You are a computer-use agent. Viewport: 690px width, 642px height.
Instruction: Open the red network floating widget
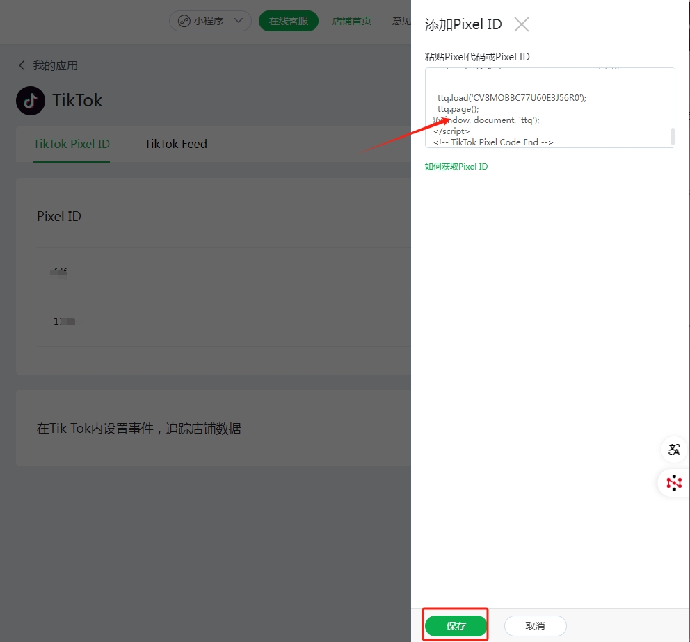click(x=674, y=483)
